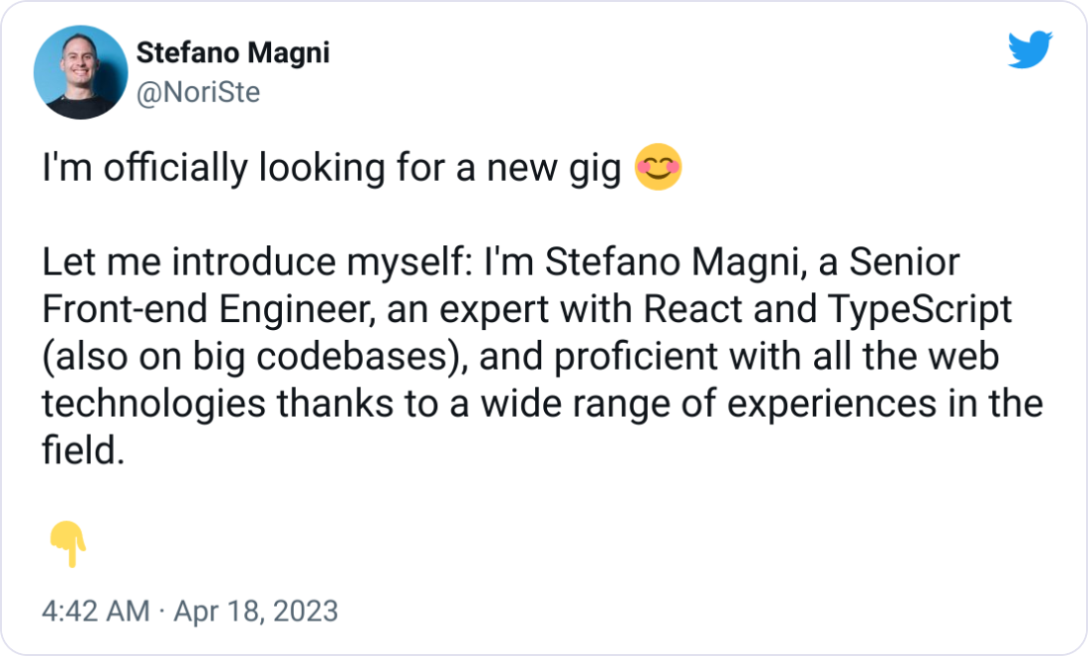Click the separator dot next to the timestamp
The image size is (1088, 656).
point(161,612)
